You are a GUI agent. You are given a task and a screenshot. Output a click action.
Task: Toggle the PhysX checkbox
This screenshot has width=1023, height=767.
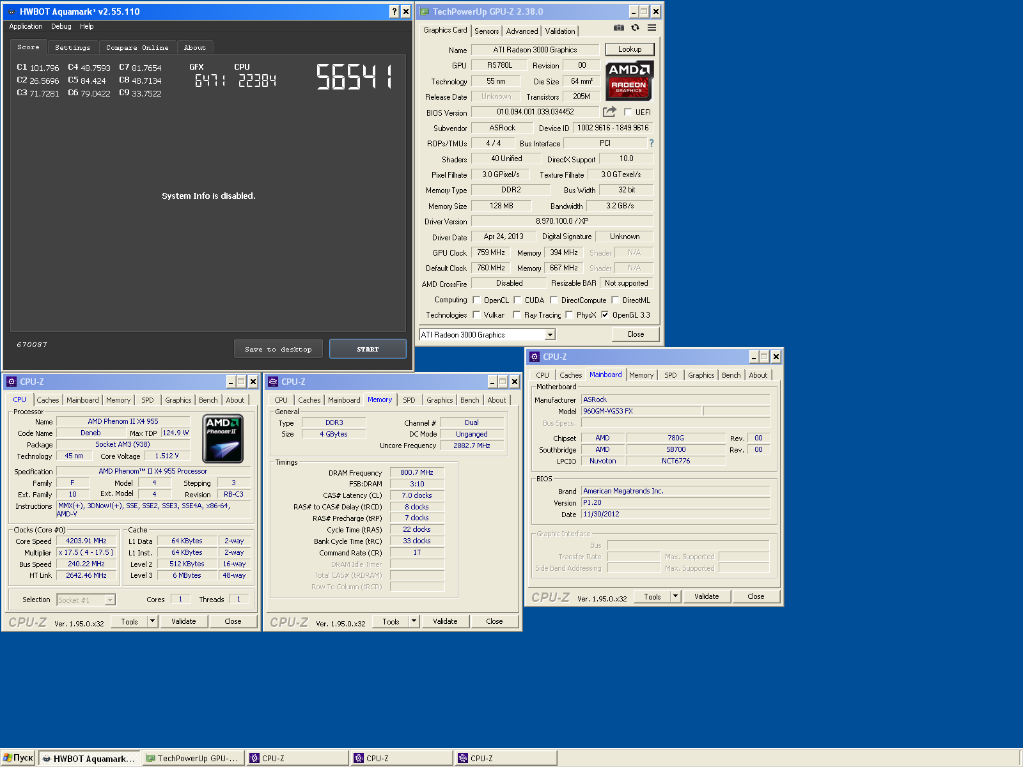(569, 314)
